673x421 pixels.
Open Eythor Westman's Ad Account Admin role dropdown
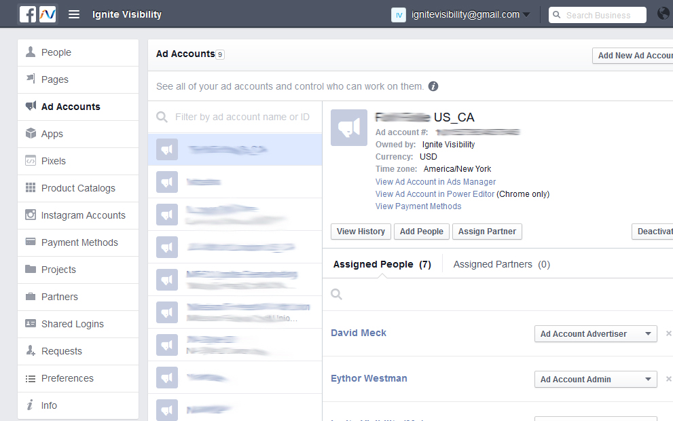click(596, 380)
